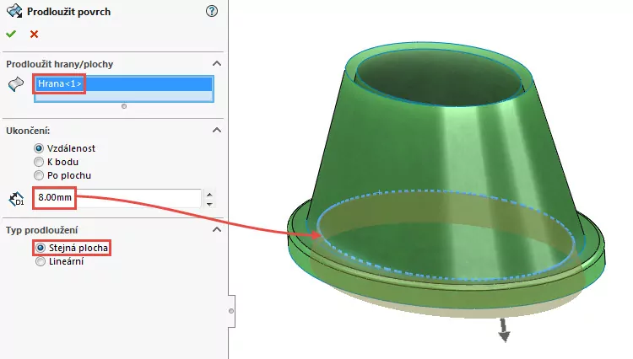Click the gray extension direction arrow in viewport

pos(504,330)
